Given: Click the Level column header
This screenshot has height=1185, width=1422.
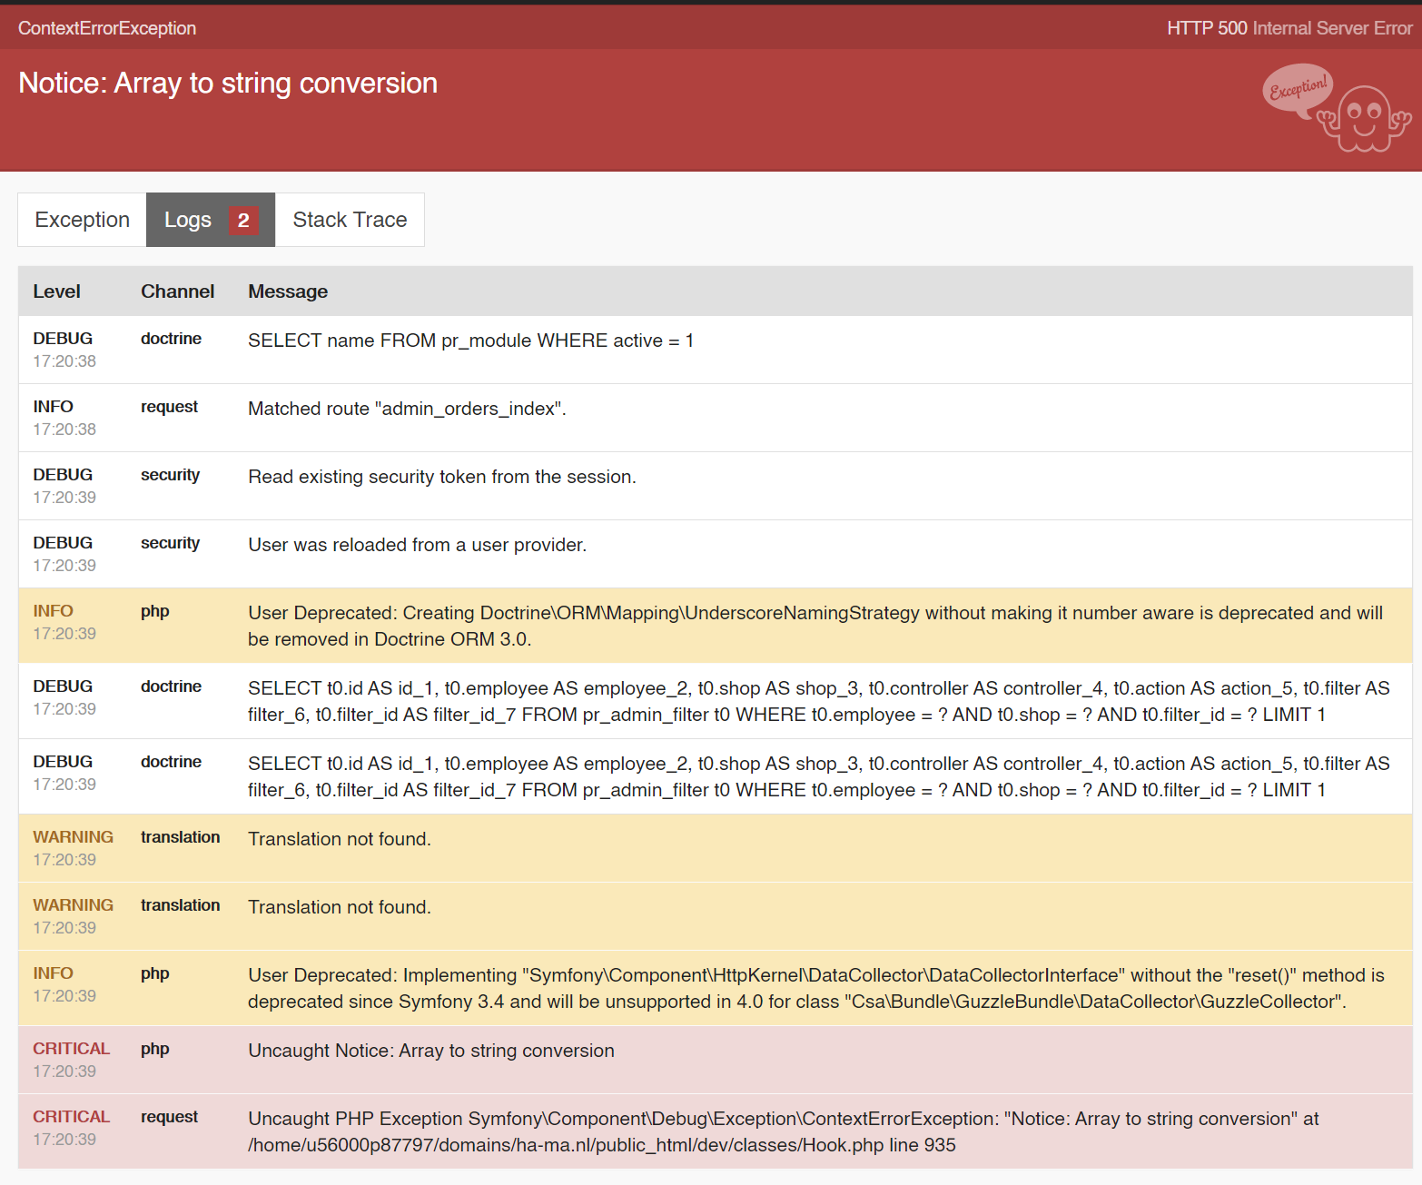Looking at the screenshot, I should pyautogui.click(x=57, y=291).
